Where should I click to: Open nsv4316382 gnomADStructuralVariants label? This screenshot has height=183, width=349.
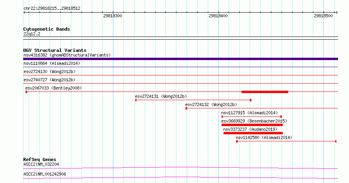click(67, 55)
